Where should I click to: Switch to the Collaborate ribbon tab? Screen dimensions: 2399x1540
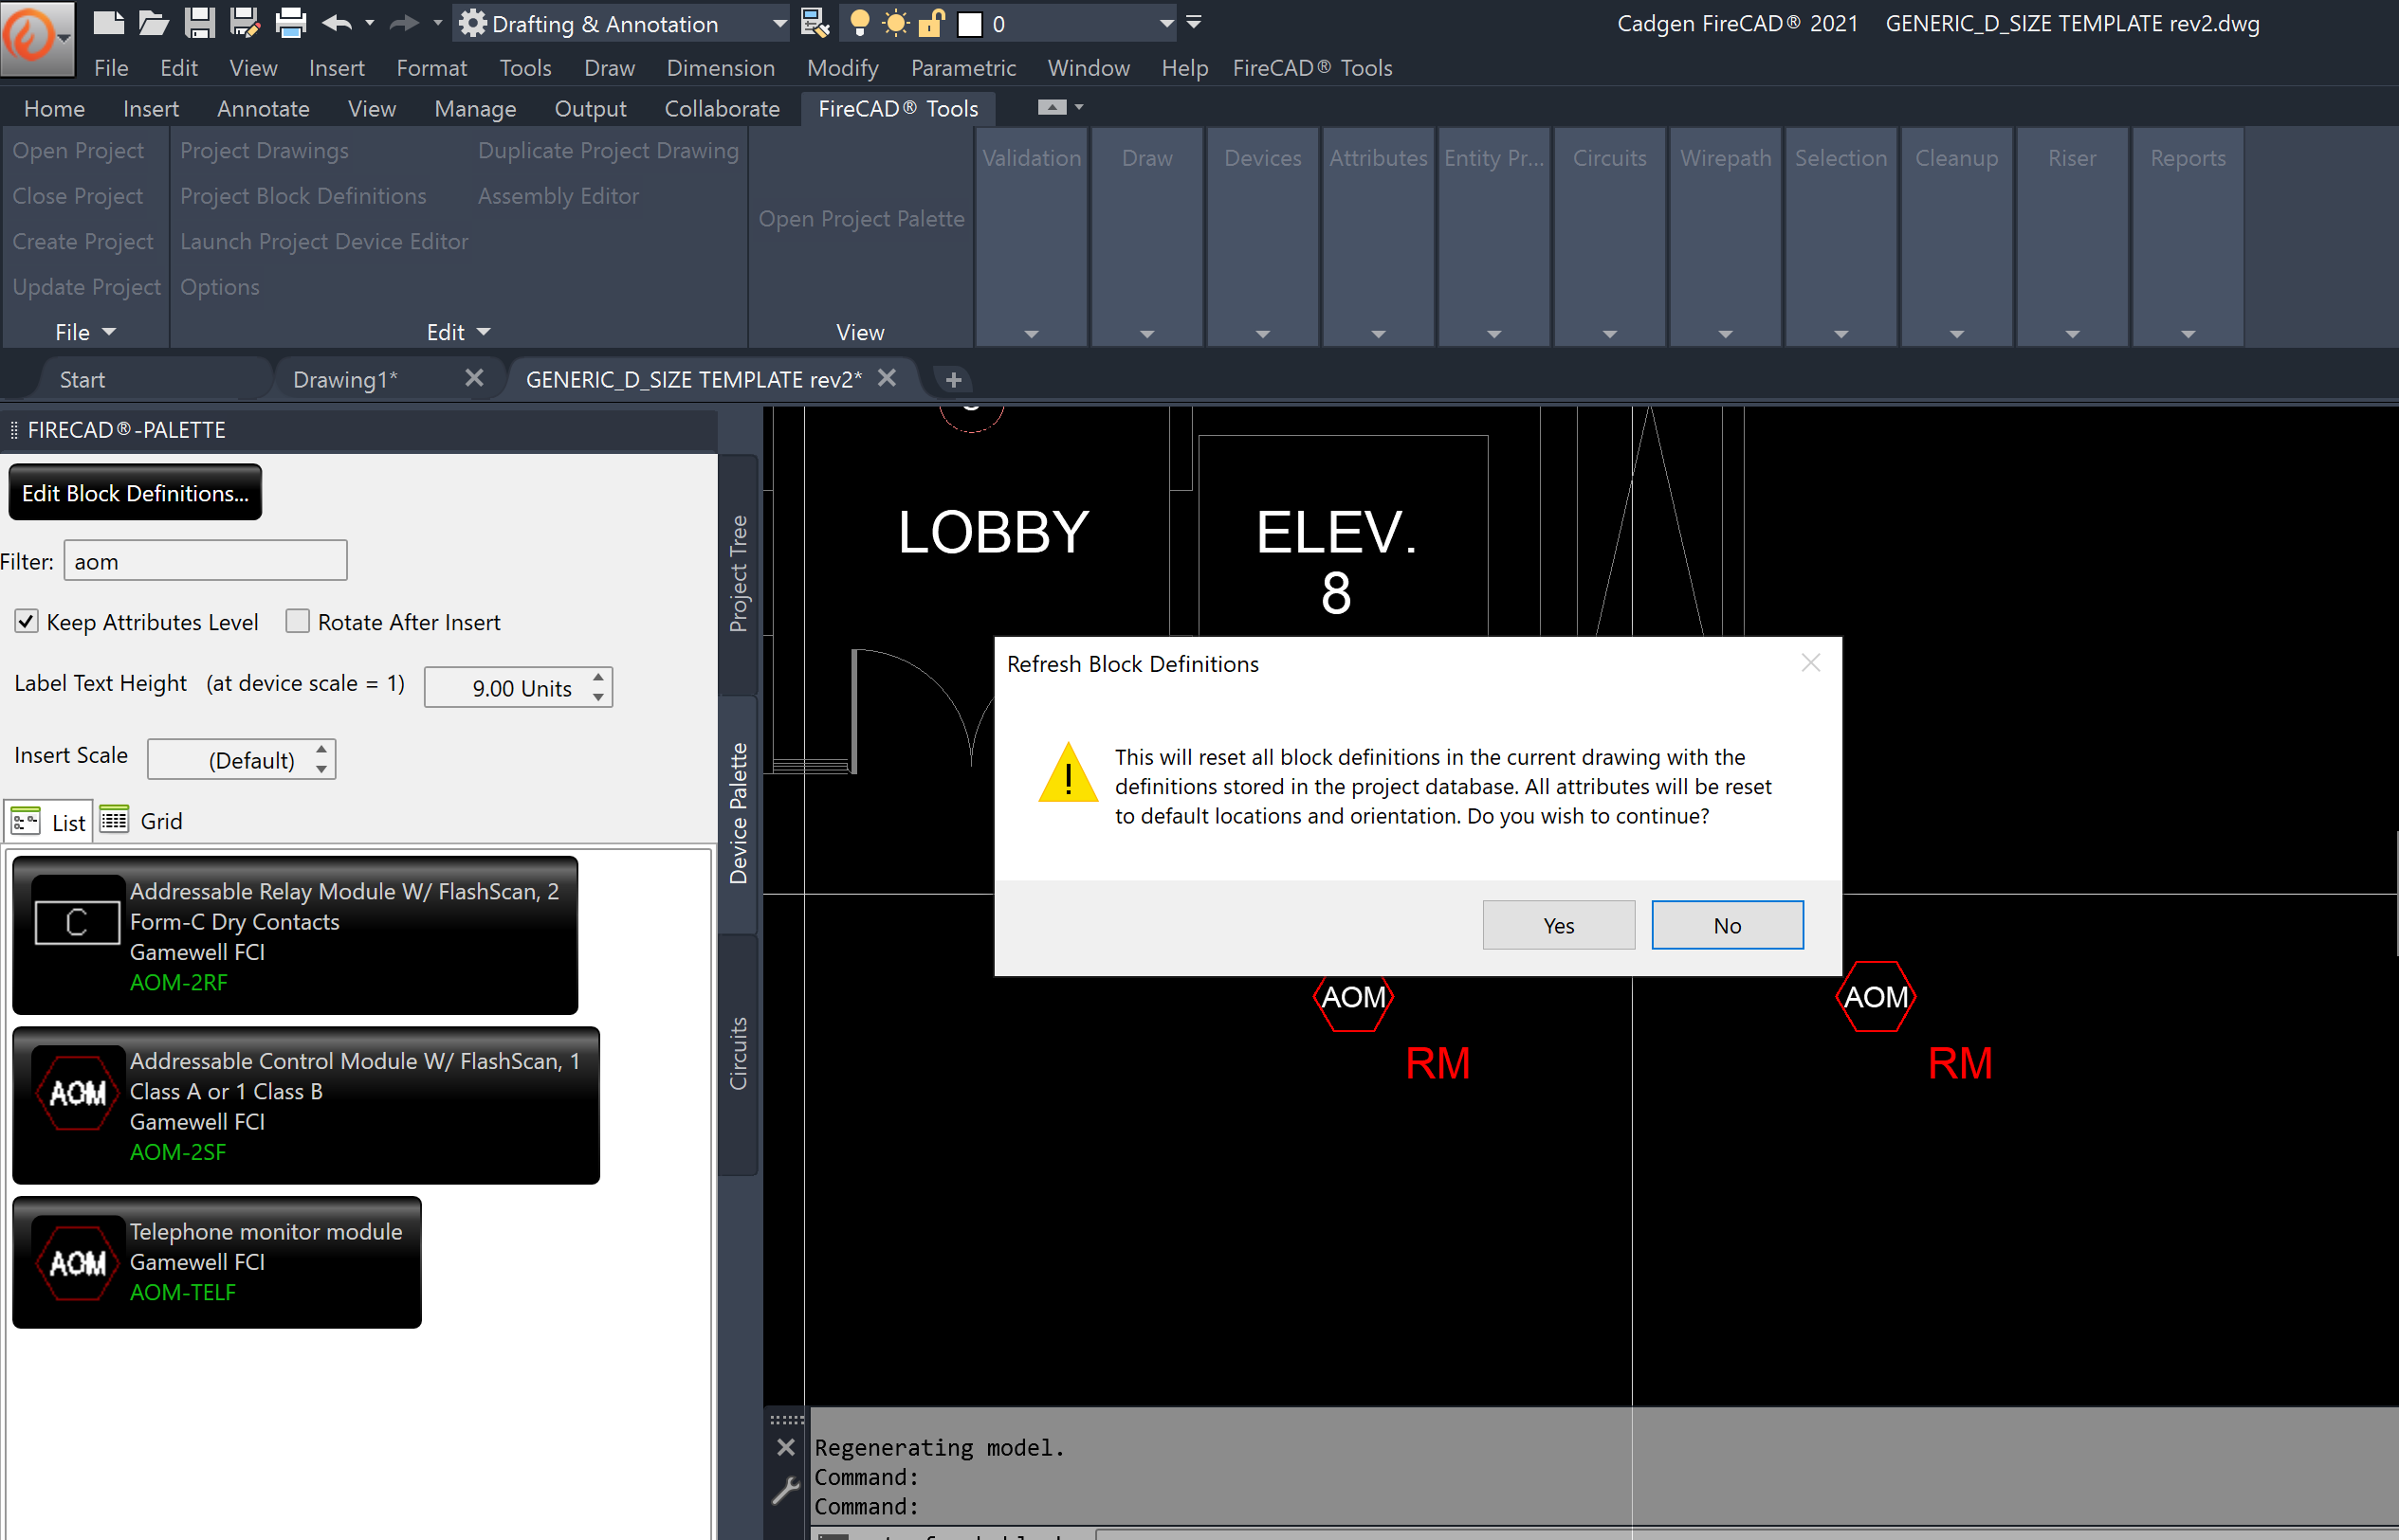[722, 108]
